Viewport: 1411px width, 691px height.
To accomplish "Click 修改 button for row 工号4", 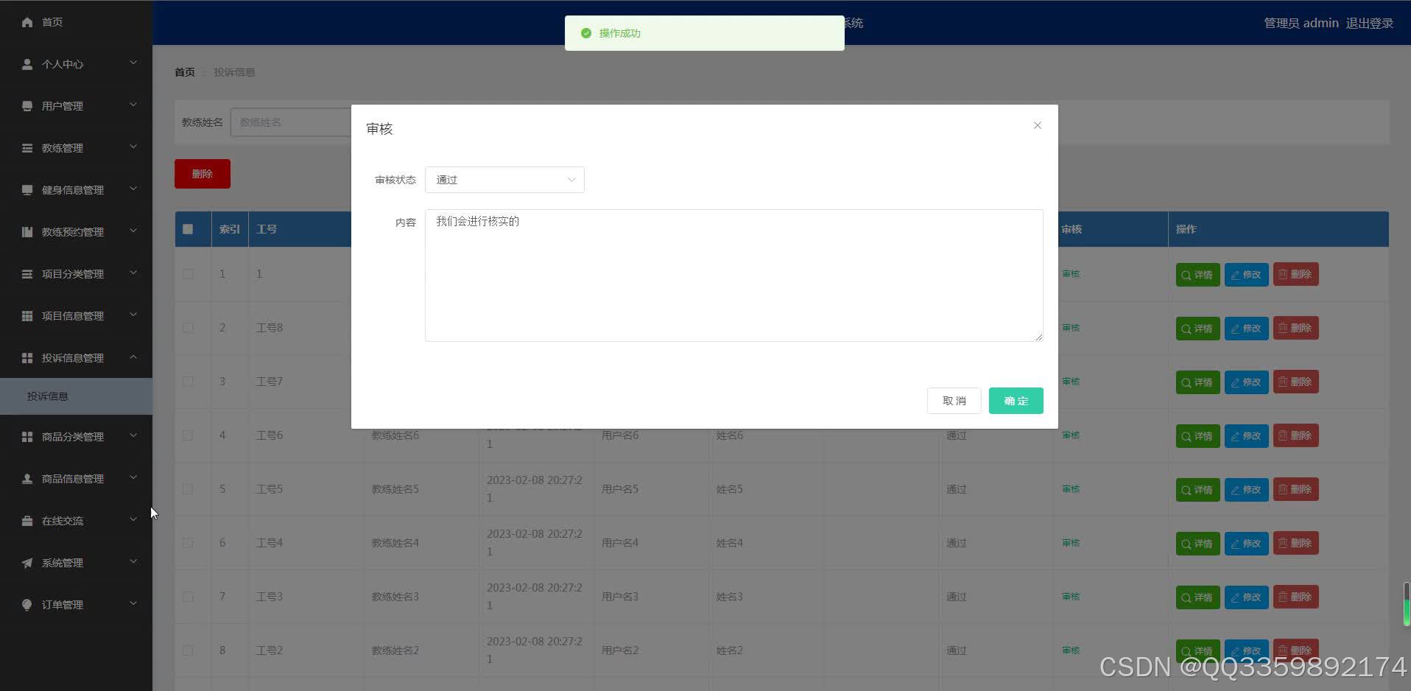I will tap(1246, 544).
